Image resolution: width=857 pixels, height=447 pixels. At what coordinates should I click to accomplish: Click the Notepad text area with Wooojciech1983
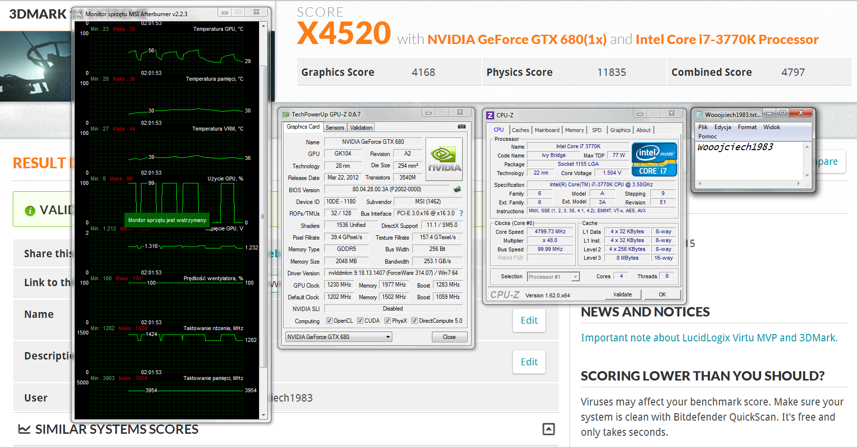(750, 161)
